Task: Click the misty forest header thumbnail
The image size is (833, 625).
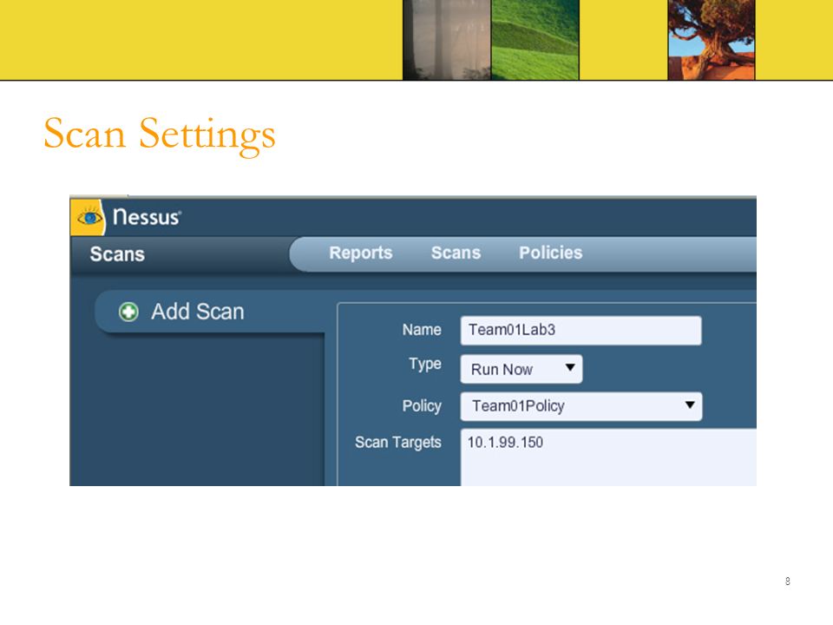Action: point(447,40)
